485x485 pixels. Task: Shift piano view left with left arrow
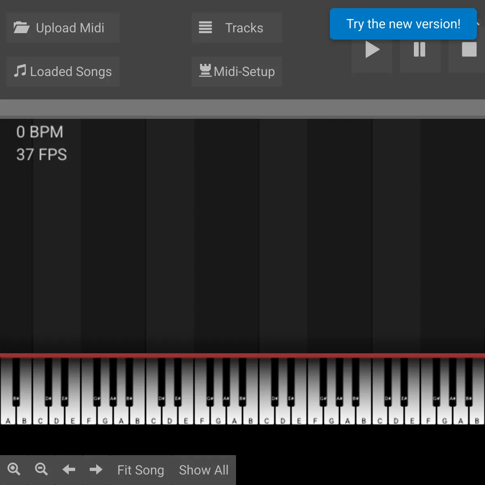[69, 469]
